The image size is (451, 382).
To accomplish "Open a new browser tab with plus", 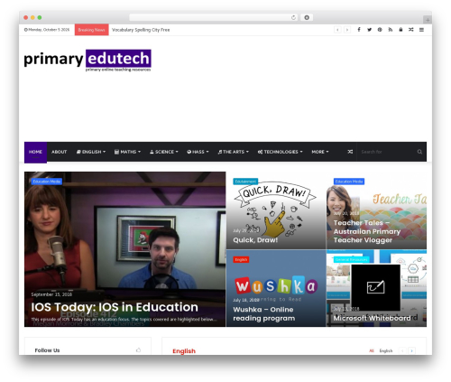I will click(428, 20).
